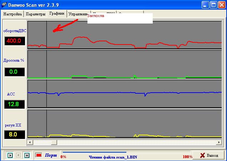Pause the scan file playback
The height and width of the screenshot is (161, 227).
tap(26, 155)
